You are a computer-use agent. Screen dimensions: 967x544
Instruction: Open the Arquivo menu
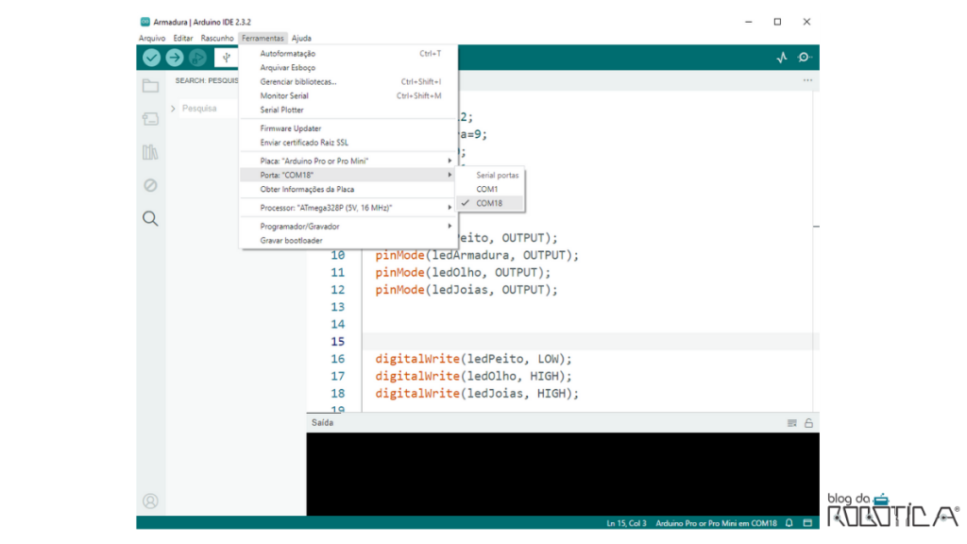point(151,38)
